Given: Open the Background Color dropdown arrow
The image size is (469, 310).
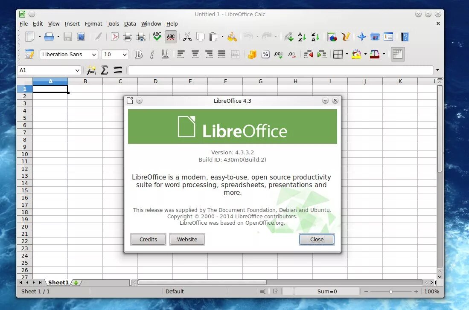Looking at the screenshot, I should [365, 54].
